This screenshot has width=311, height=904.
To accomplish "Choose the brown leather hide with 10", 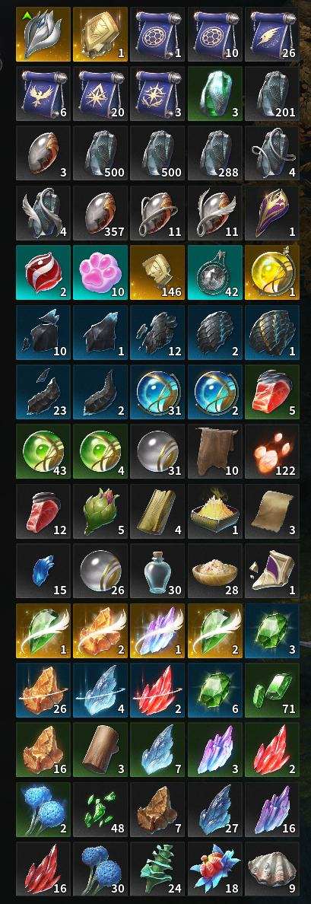I will [x=214, y=451].
